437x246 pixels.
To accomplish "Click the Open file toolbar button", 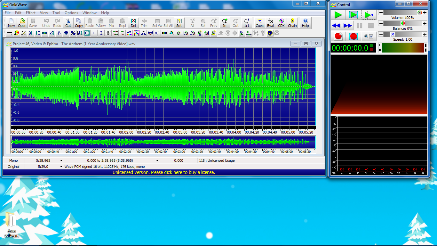I will tap(22, 23).
